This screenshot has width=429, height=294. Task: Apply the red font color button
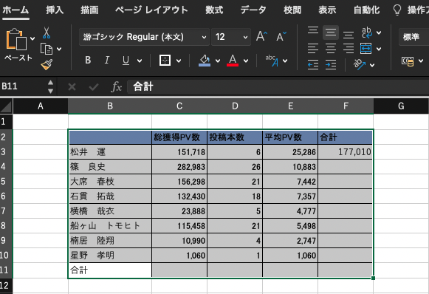tap(233, 61)
